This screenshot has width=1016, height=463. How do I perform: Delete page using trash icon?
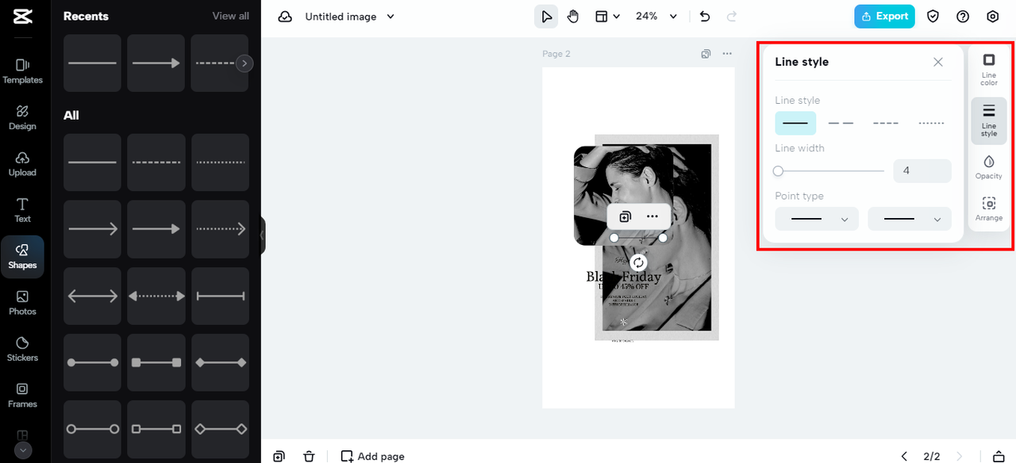click(x=309, y=456)
